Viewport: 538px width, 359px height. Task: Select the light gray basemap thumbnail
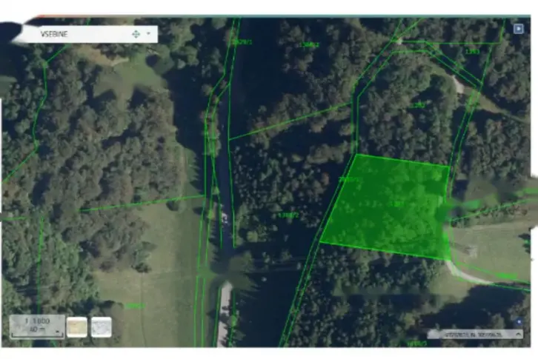tap(102, 326)
